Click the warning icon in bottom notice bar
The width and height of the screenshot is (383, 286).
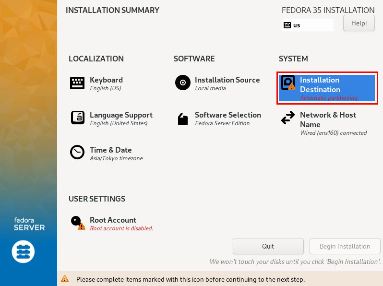pos(65,279)
